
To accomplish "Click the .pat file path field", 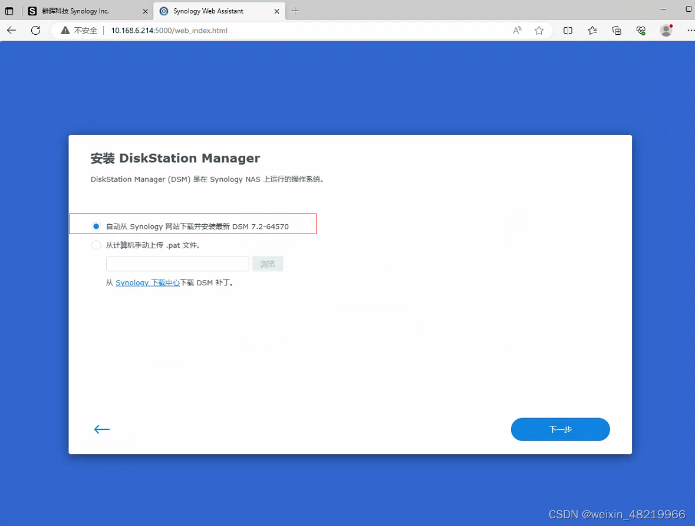I will pyautogui.click(x=177, y=264).
